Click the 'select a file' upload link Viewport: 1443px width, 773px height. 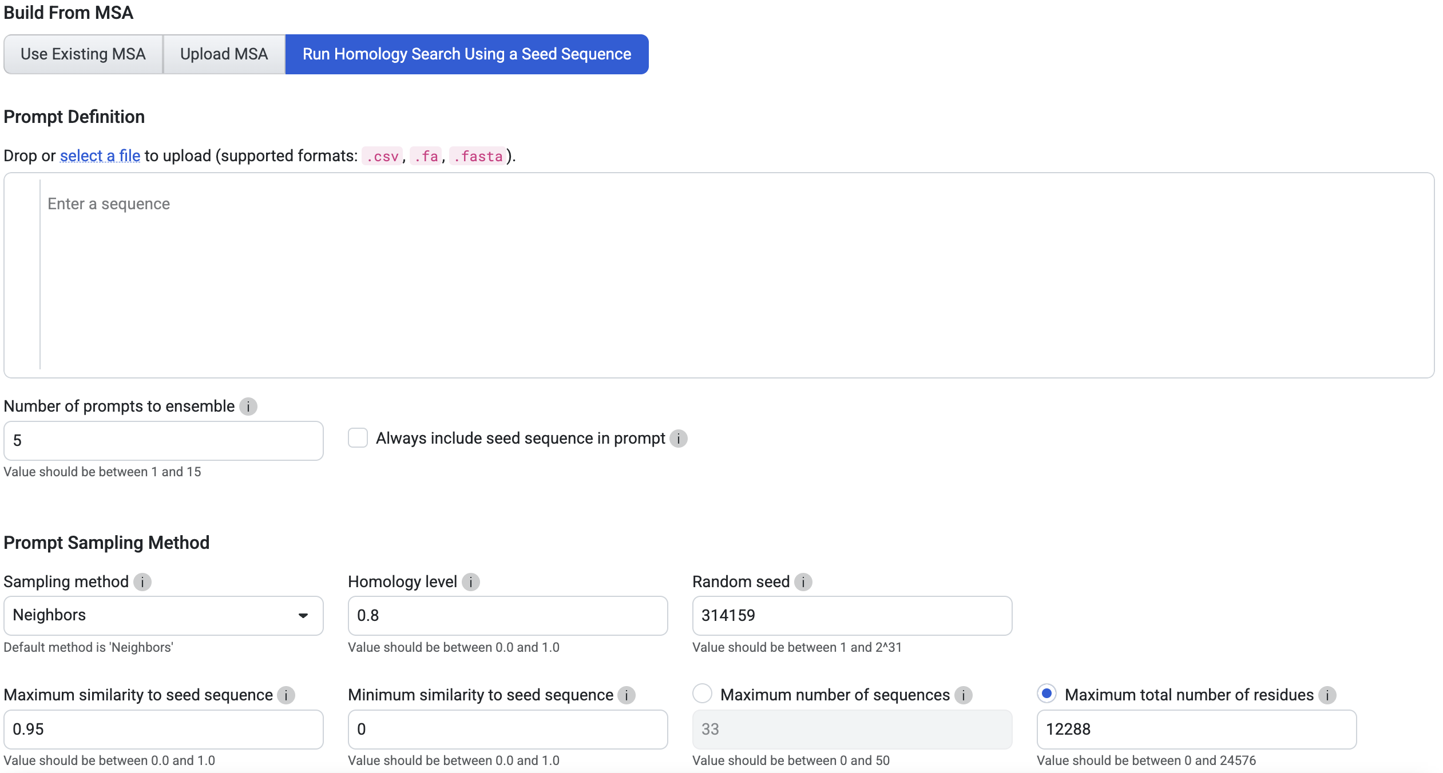point(100,156)
